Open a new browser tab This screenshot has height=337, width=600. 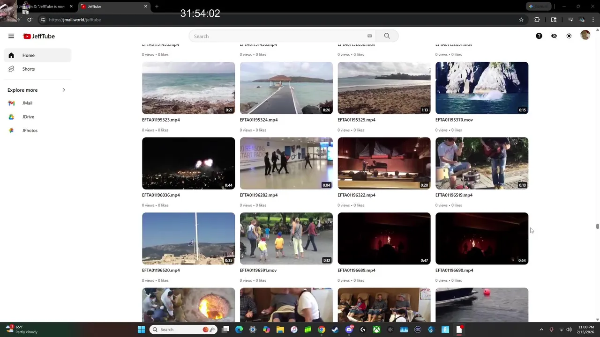tap(157, 7)
